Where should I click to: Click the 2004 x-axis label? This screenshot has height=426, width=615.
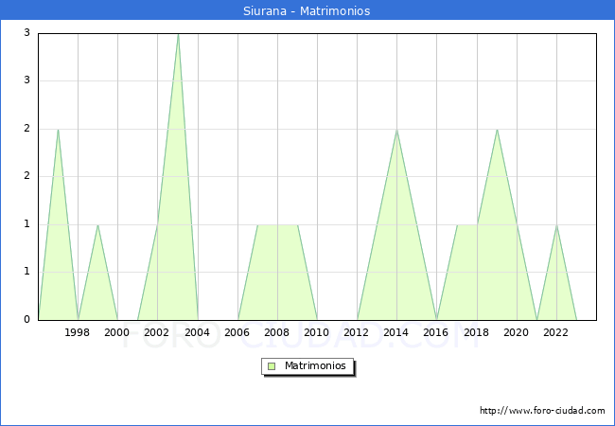198,332
